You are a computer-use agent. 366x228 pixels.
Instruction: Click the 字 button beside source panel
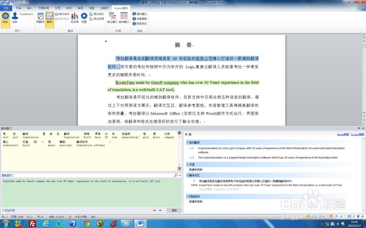tap(179, 169)
